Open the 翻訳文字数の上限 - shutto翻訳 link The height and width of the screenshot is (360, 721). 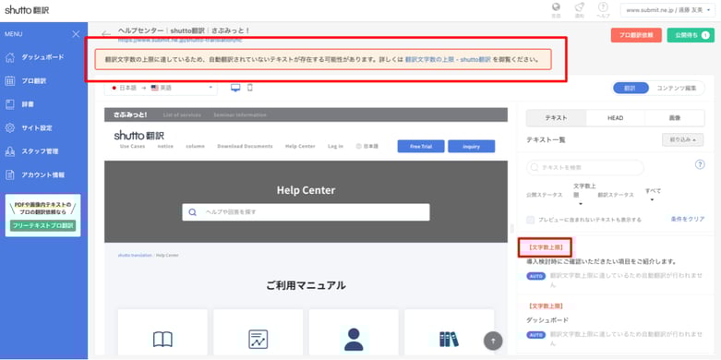(448, 59)
